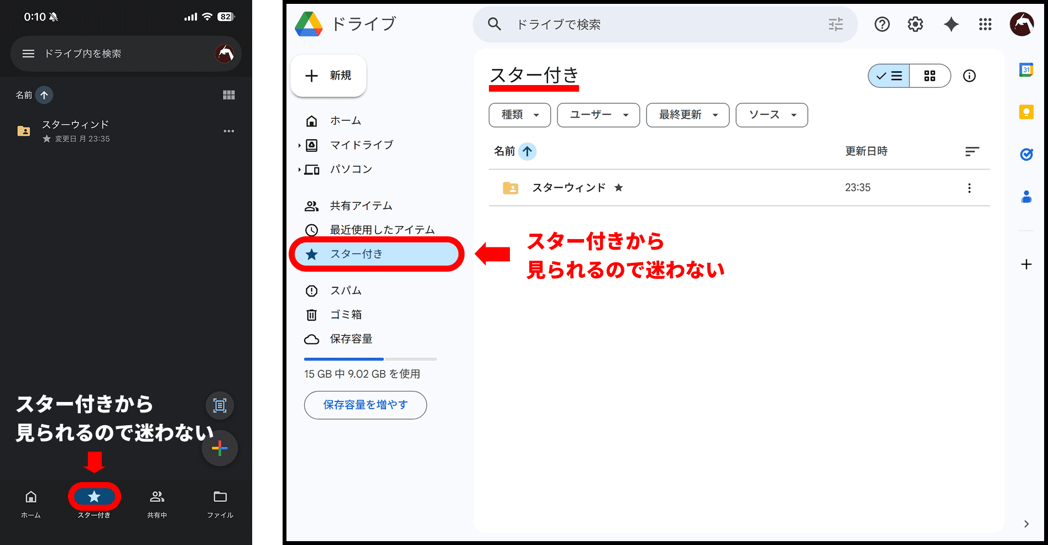This screenshot has height=545, width=1048.
Task: Open Google apps grid launcher
Action: (985, 24)
